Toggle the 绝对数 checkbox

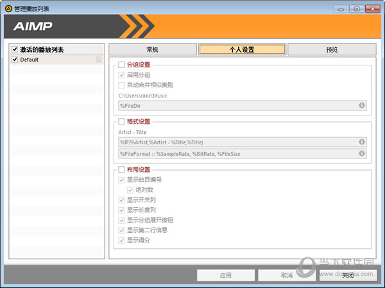pyautogui.click(x=130, y=190)
